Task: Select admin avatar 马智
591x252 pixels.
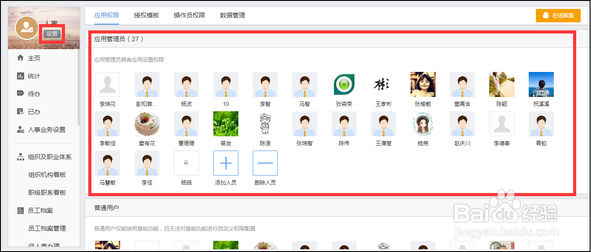Action: click(305, 84)
